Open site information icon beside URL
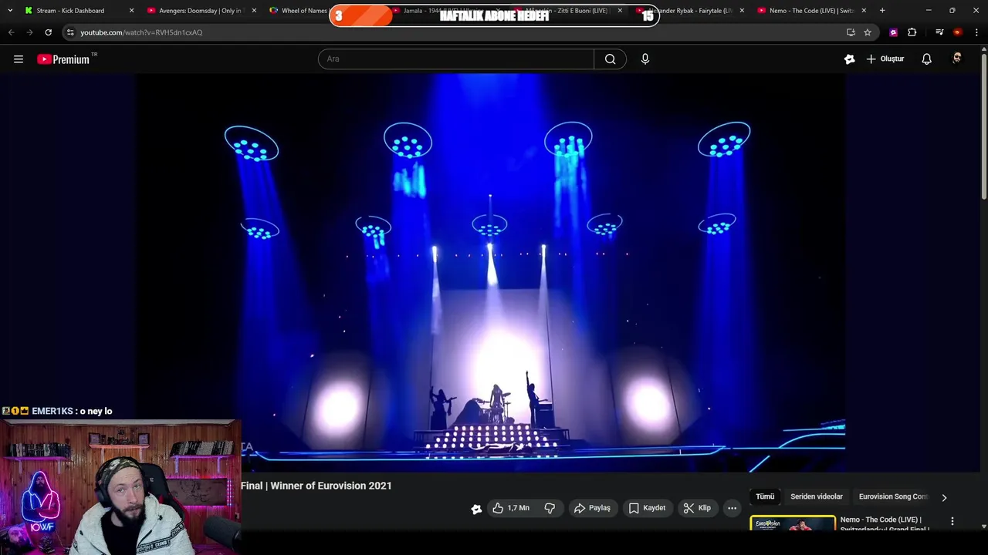 coord(70,32)
